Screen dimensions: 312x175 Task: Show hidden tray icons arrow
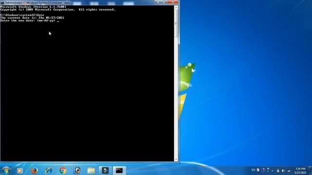[x=273, y=171]
